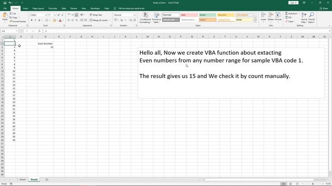The image size is (332, 186).
Task: Apply the Good cell style
Action: click(208, 15)
